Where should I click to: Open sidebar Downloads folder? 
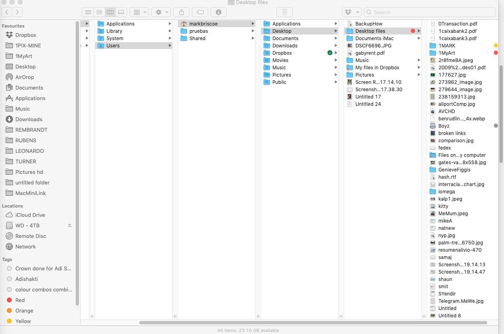28,119
